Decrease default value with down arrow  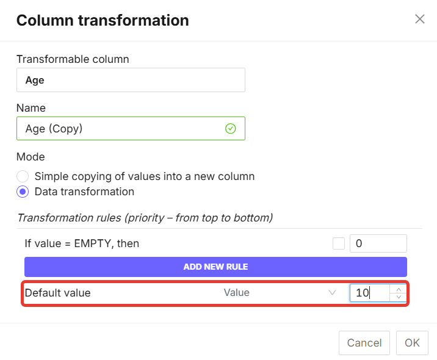(x=399, y=297)
